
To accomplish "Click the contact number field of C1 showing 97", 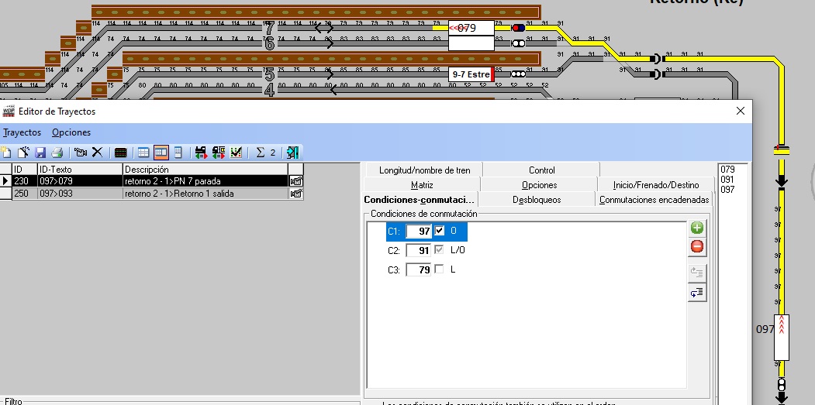I will pyautogui.click(x=419, y=231).
